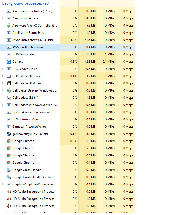Click the 3.7 MB memory value
The width and height of the screenshot is (188, 215).
pyautogui.click(x=91, y=76)
